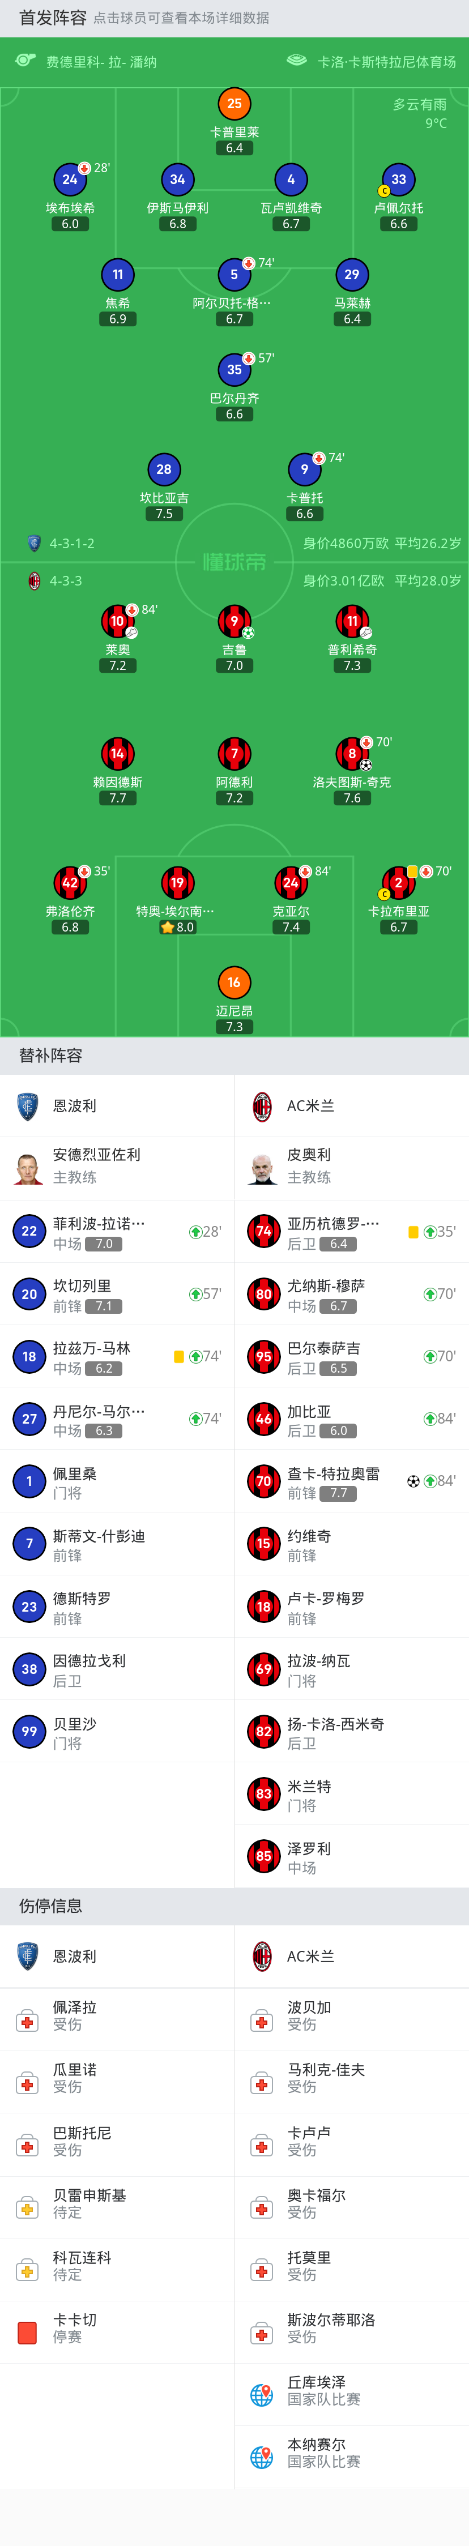This screenshot has height=2546, width=469.
Task: Open 丘库埃泽 national team duty entry
Action: 352,2391
